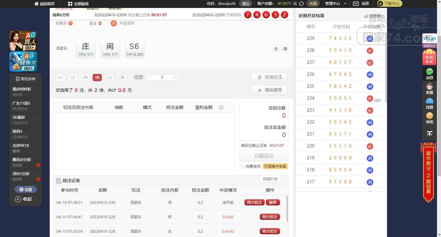Screen dimensions: 441x237
Task: Select 排列3 in the sidebar
Action: (25, 134)
